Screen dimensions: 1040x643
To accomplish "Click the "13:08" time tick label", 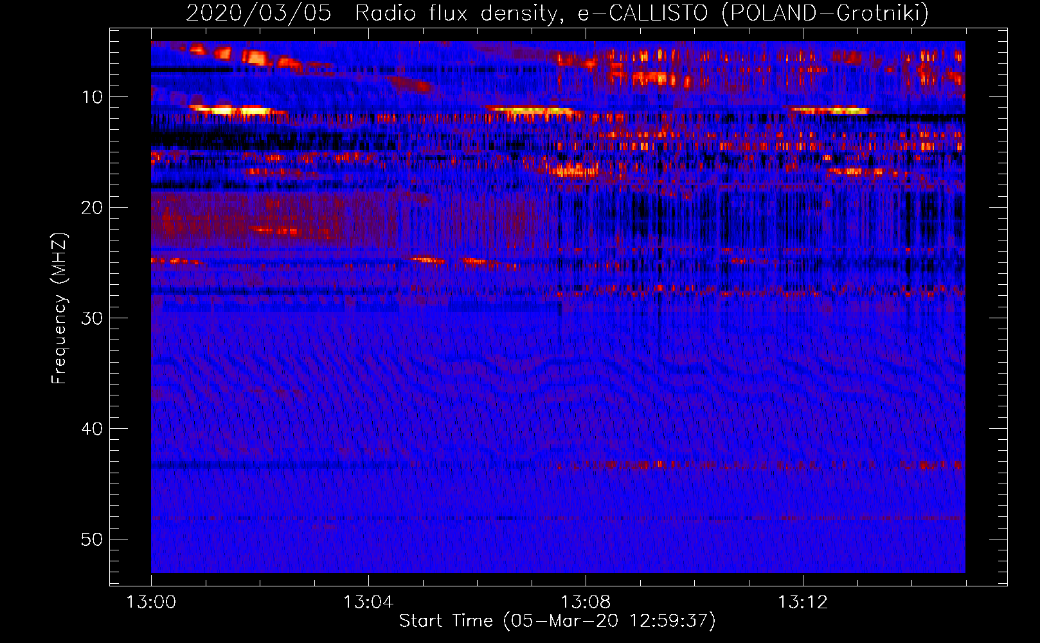I will click(x=586, y=602).
